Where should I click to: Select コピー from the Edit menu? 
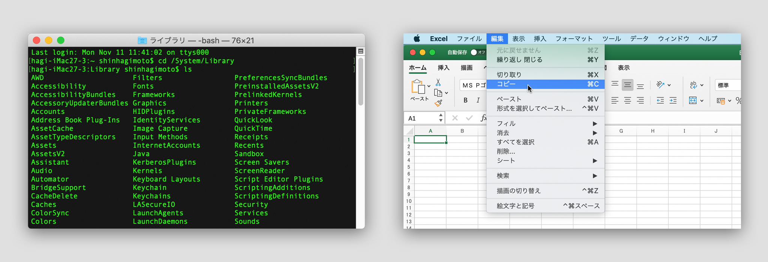click(545, 84)
